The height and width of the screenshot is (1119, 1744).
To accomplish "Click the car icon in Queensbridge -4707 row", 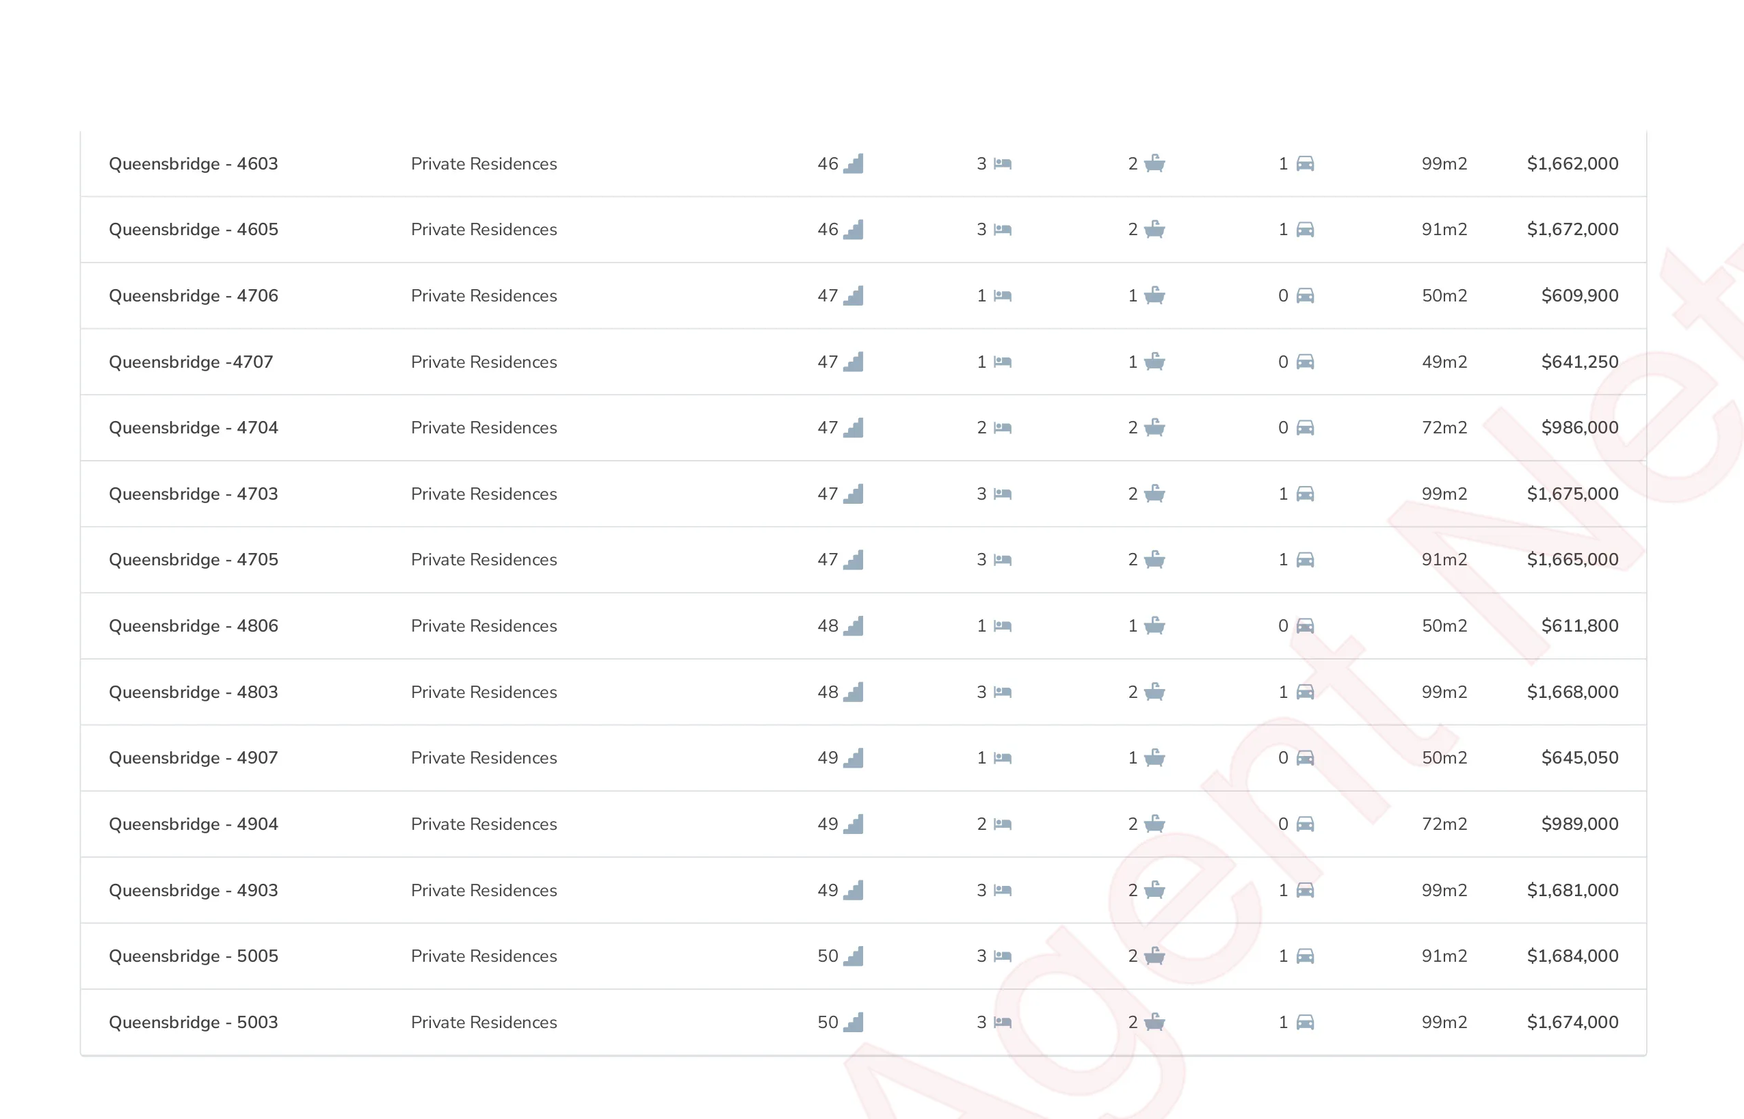I will point(1305,362).
